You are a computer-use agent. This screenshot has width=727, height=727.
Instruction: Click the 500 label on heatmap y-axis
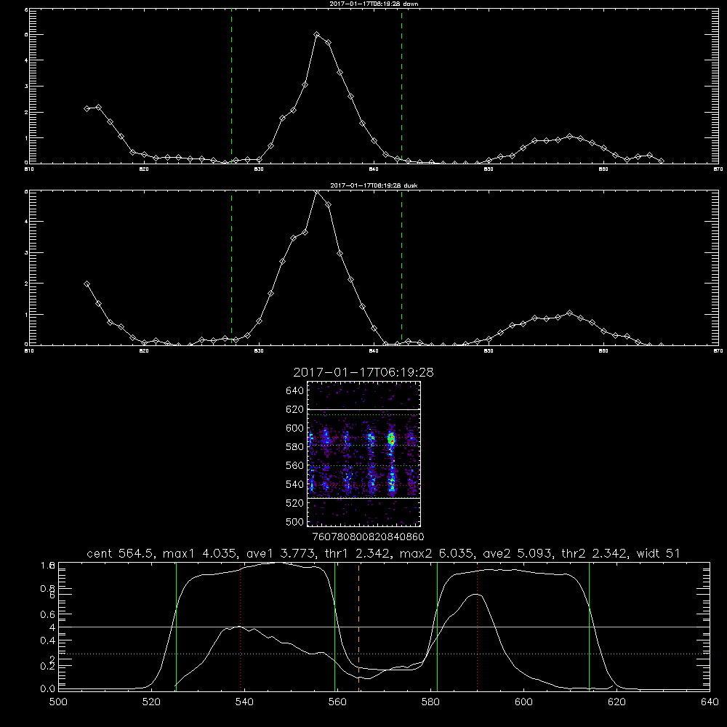pos(295,521)
